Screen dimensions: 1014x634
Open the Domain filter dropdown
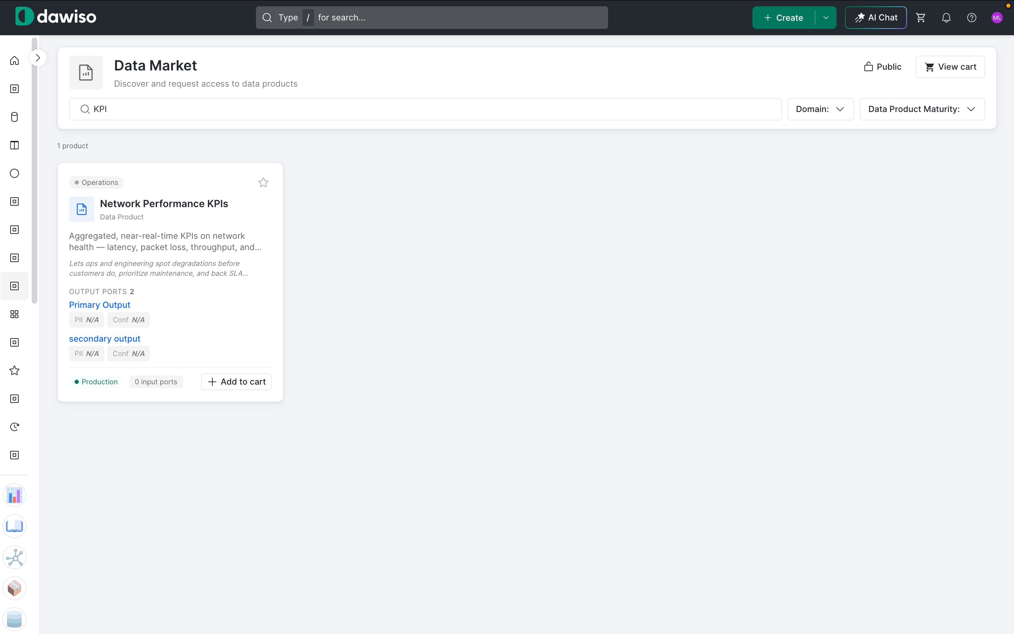click(x=820, y=109)
